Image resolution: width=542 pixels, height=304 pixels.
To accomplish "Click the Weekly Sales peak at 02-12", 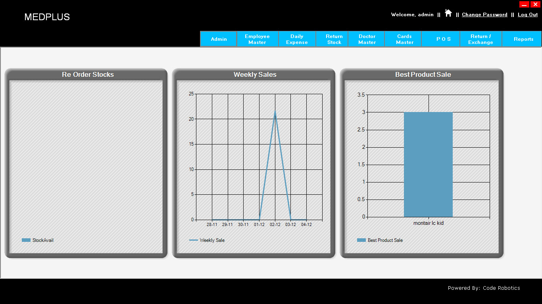I will [x=275, y=111].
